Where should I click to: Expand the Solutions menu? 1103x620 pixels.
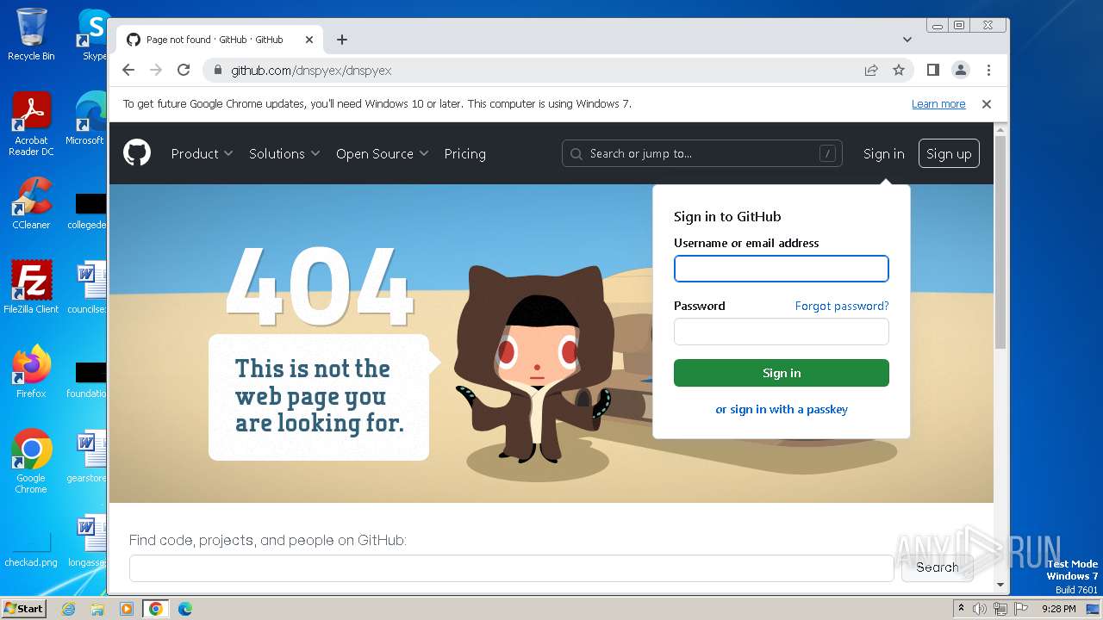pyautogui.click(x=284, y=153)
